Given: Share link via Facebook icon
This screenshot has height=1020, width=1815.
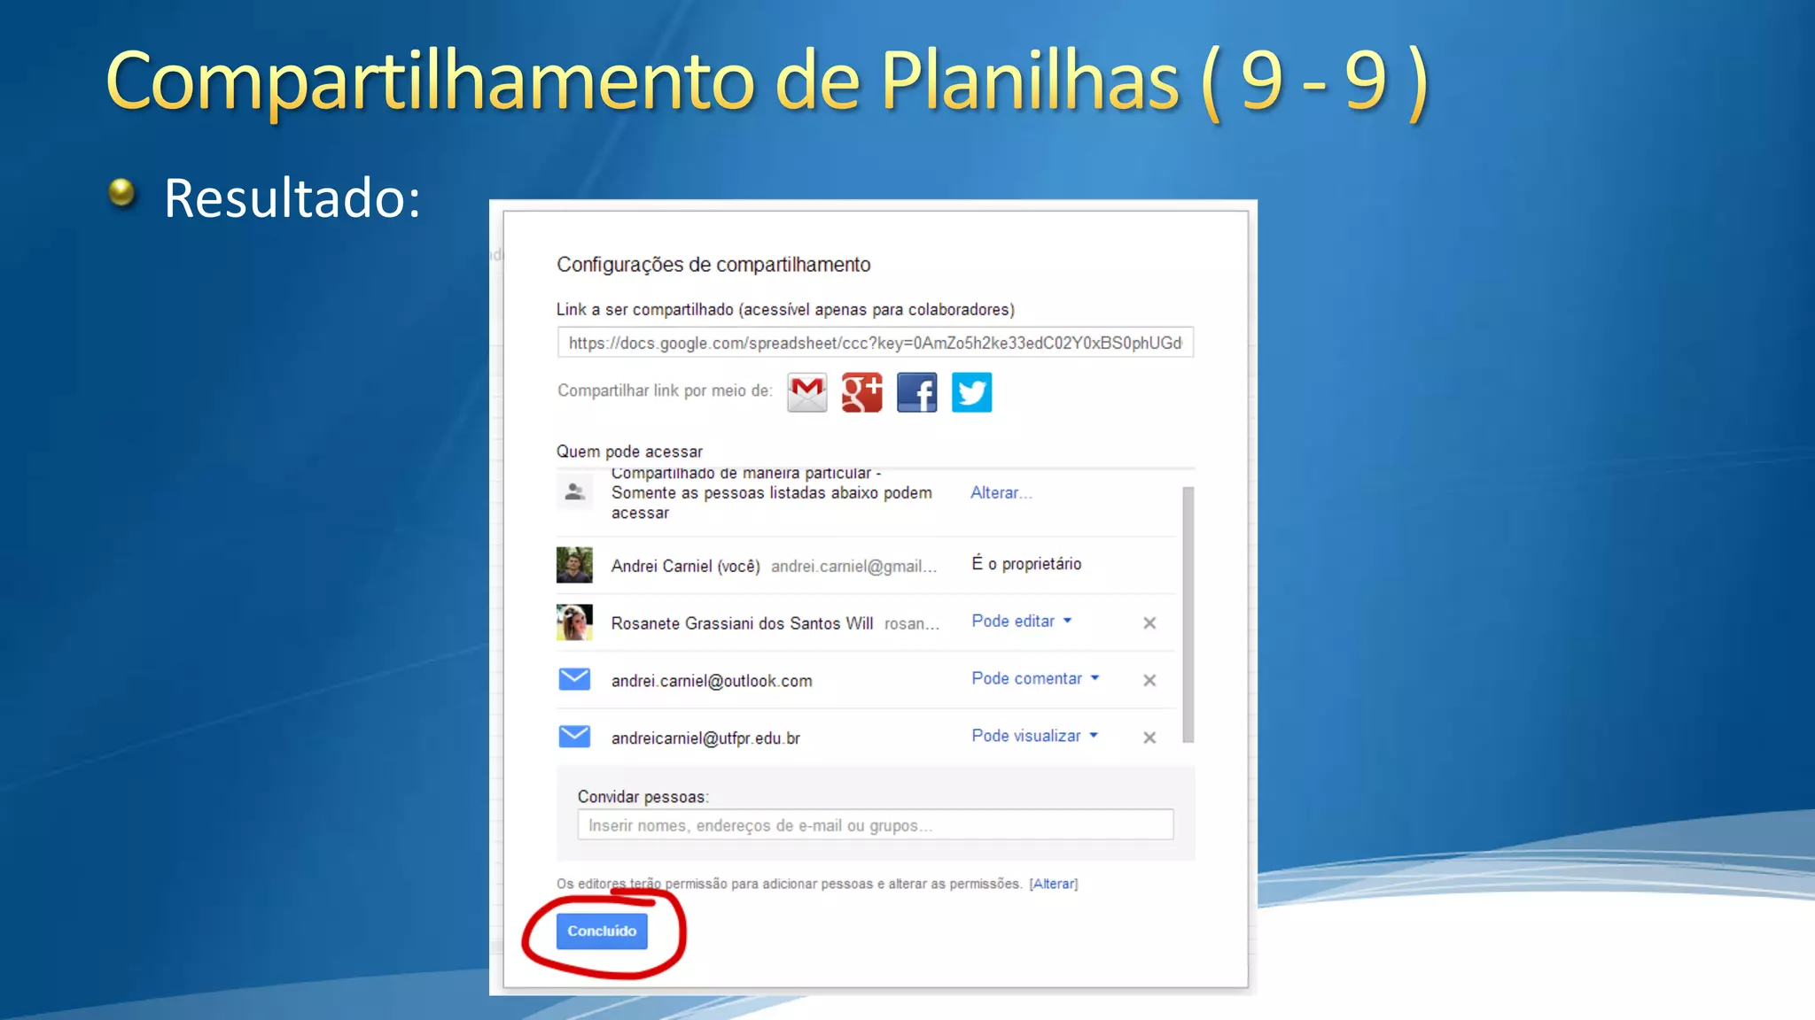Looking at the screenshot, I should point(916,392).
